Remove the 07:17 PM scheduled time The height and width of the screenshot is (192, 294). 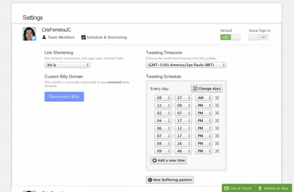coord(217,136)
